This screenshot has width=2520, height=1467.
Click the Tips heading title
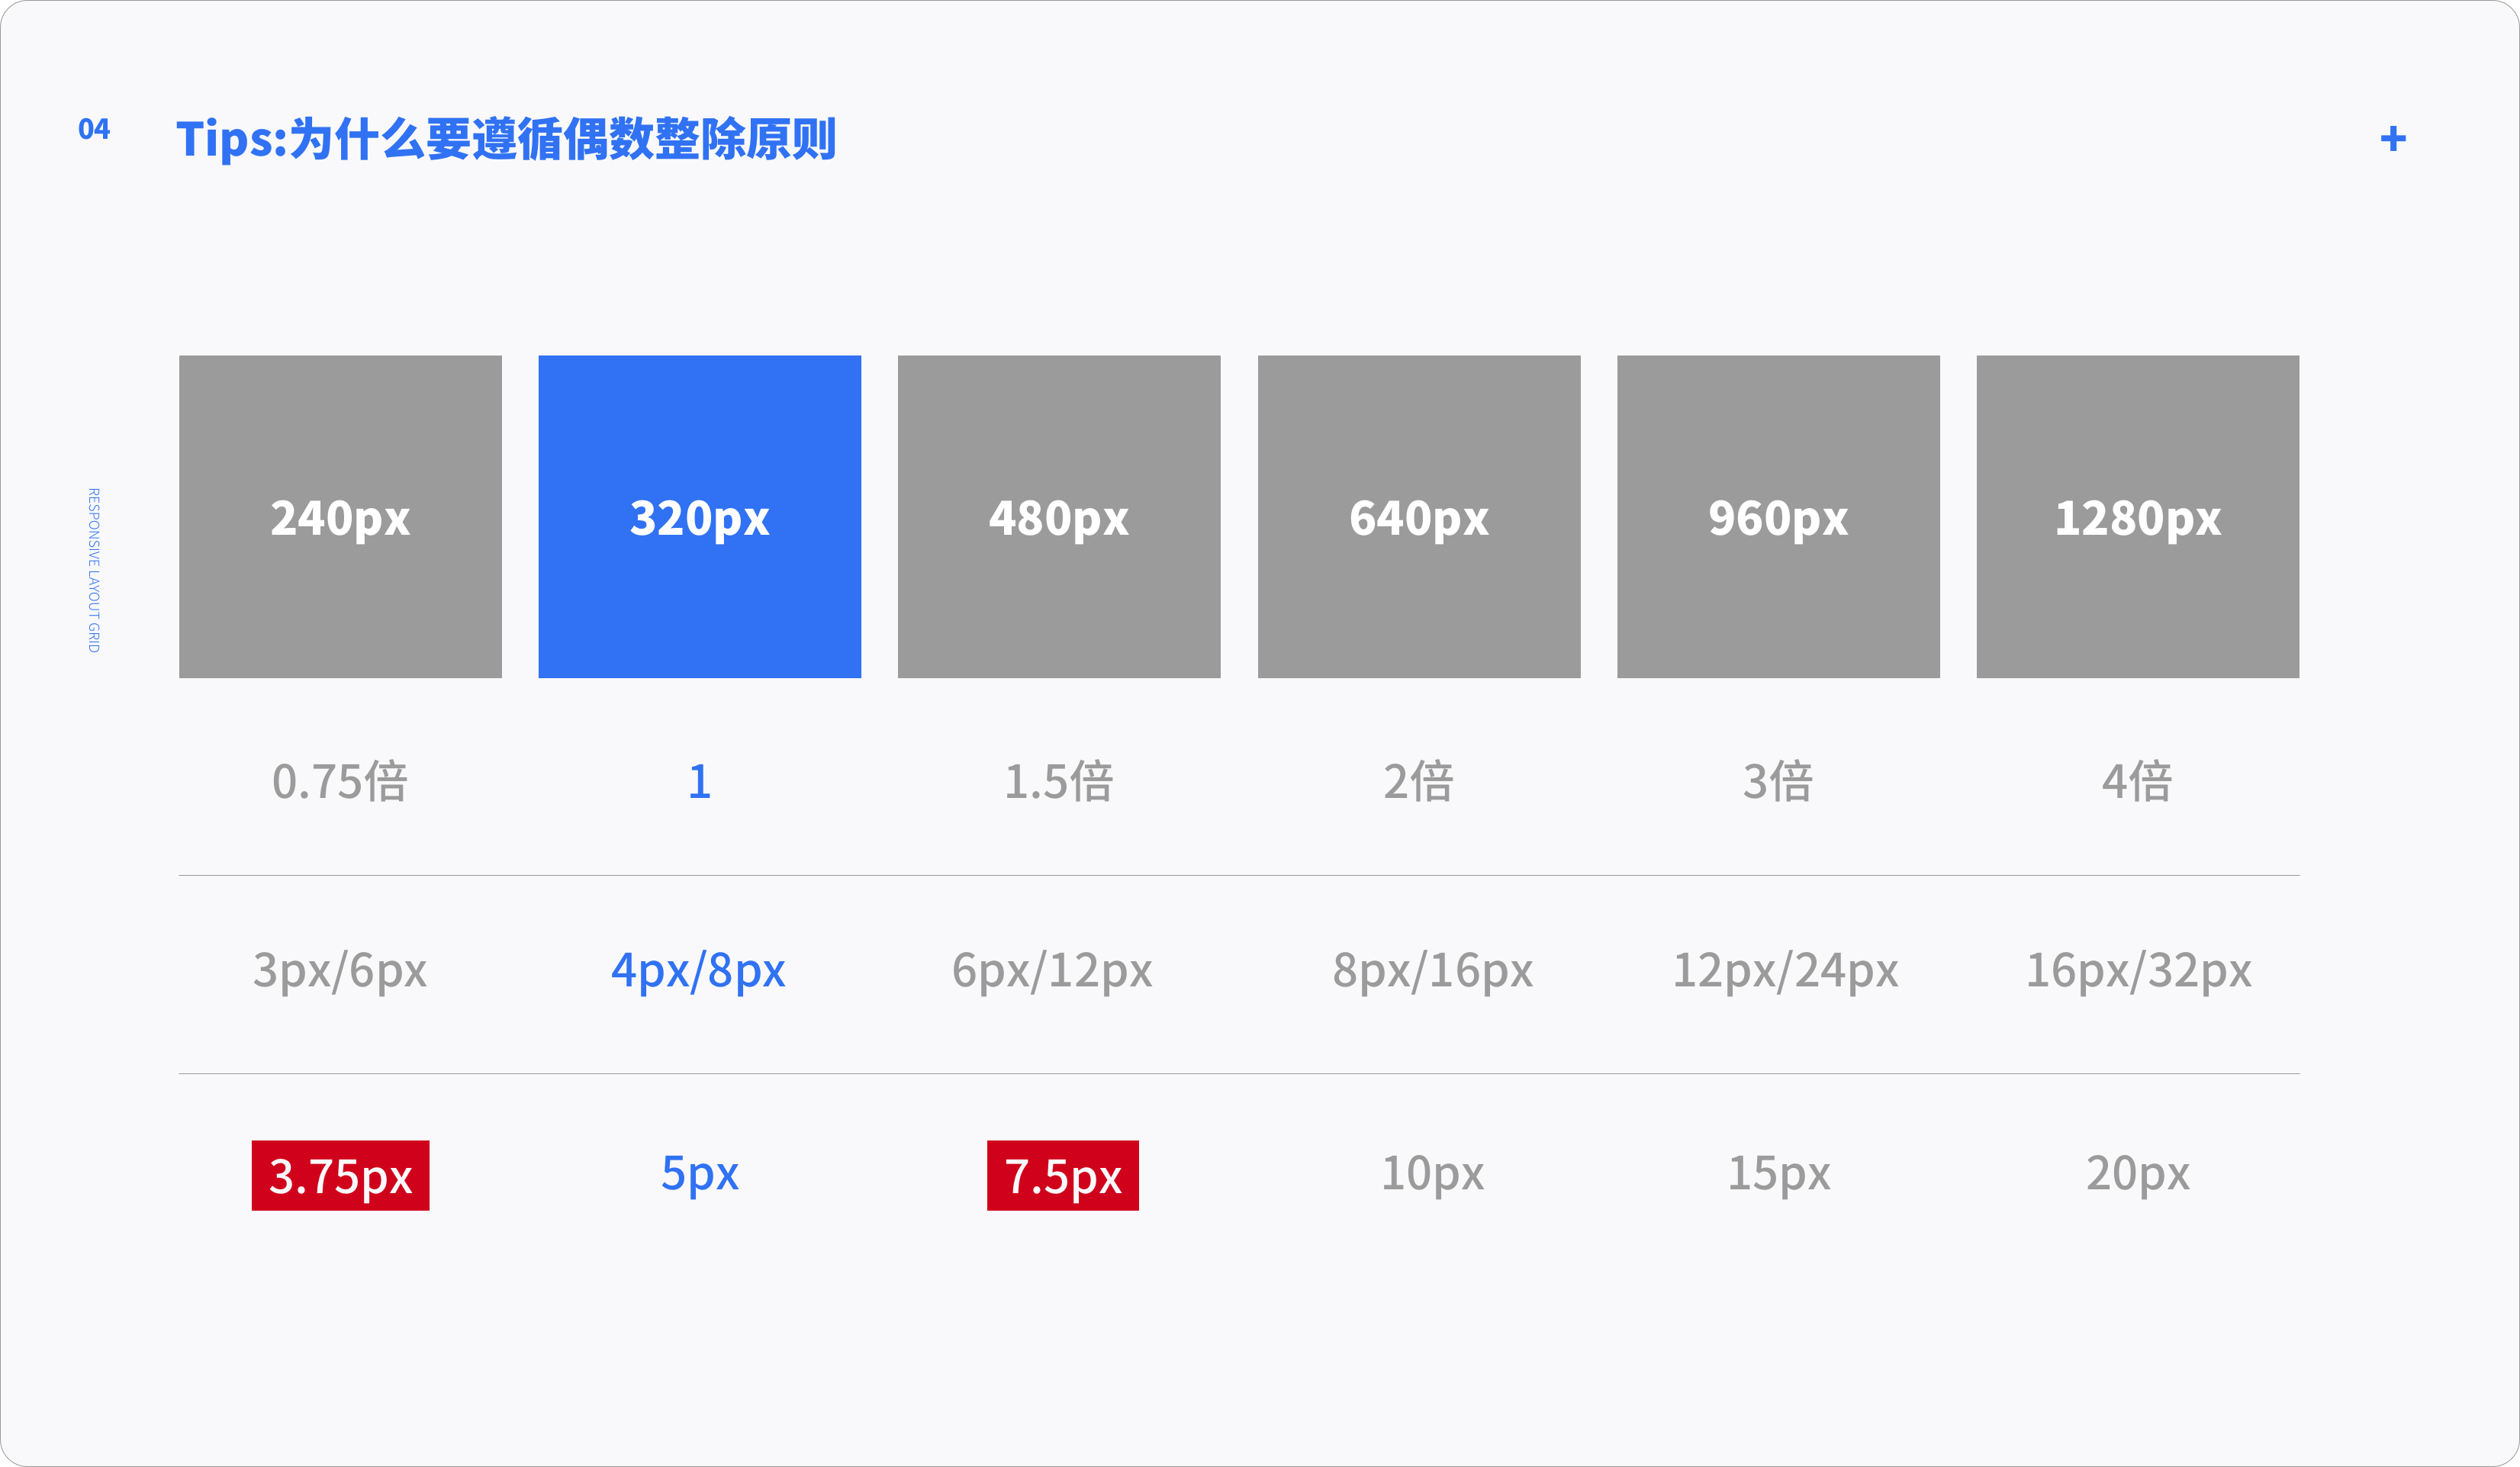click(505, 139)
